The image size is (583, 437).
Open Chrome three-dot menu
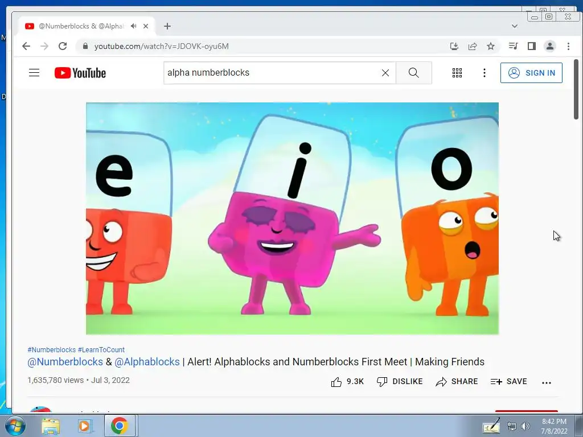(569, 46)
